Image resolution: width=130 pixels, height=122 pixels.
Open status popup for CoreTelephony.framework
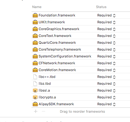tap(106, 50)
